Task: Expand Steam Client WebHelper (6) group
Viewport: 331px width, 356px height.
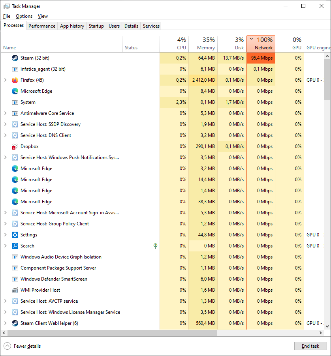Action: click(x=5, y=323)
